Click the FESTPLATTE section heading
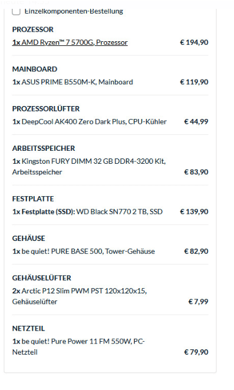 pyautogui.click(x=33, y=199)
